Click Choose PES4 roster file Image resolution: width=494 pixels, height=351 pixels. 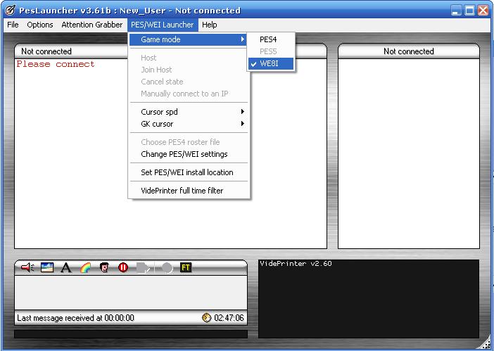188,142
